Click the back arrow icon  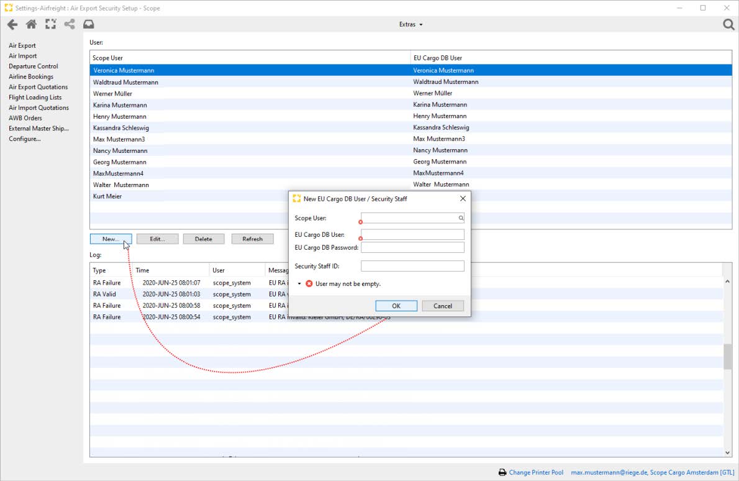[x=12, y=25]
